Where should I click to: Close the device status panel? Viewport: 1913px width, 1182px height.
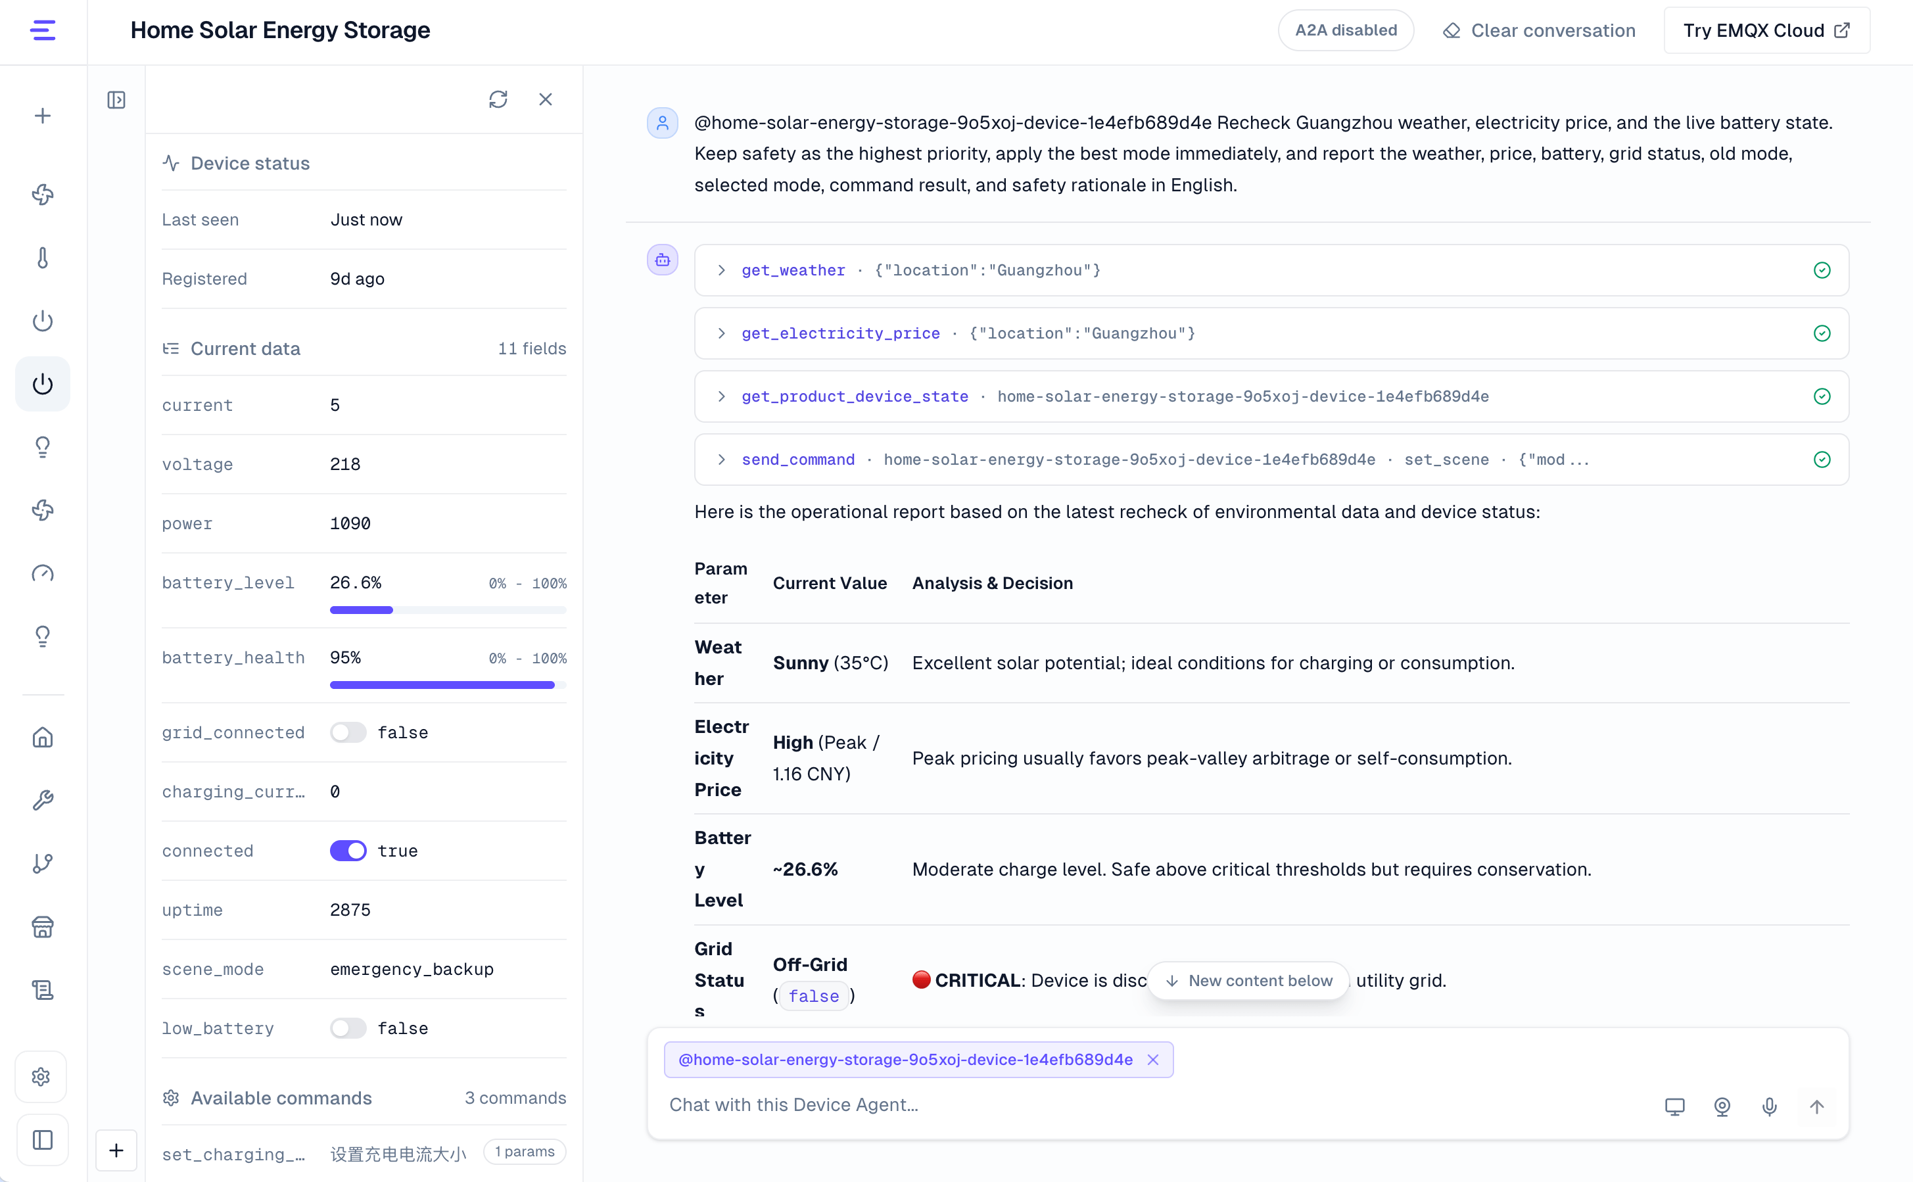[x=546, y=99]
